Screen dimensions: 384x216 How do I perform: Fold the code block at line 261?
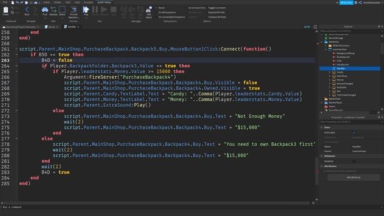(x=17, y=49)
